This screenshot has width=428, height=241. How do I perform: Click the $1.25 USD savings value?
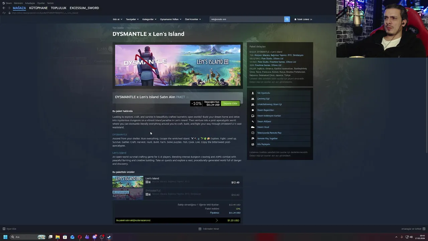click(x=233, y=221)
